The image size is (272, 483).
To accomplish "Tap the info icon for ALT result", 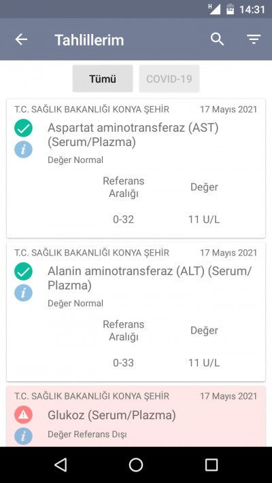I will coord(23,293).
